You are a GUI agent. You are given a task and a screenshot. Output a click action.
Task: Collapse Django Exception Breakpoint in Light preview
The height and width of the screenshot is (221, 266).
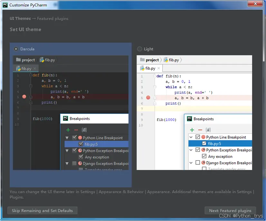click(191, 163)
